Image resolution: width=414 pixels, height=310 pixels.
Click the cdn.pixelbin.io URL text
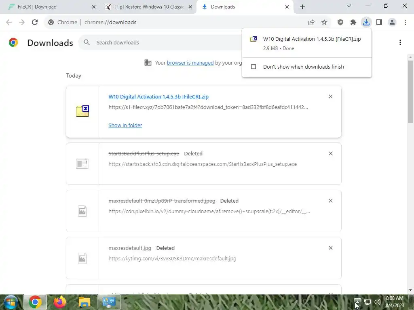click(x=209, y=211)
